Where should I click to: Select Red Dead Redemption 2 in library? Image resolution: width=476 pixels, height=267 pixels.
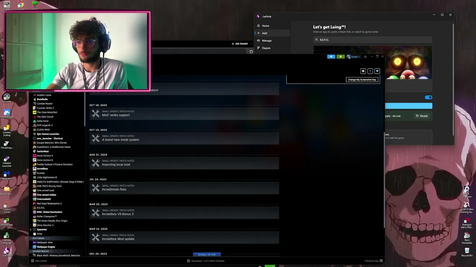coord(49,204)
